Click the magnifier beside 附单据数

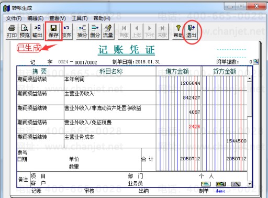tap(256, 61)
